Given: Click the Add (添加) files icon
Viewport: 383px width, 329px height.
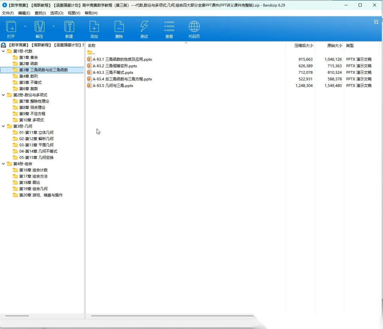Looking at the screenshot, I should (x=94, y=27).
